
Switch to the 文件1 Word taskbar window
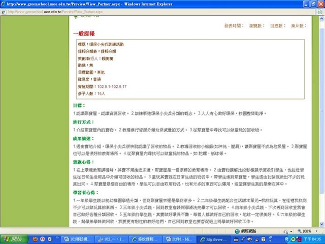[x=179, y=239]
